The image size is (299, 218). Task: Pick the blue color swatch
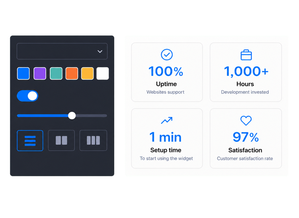[x=23, y=73]
